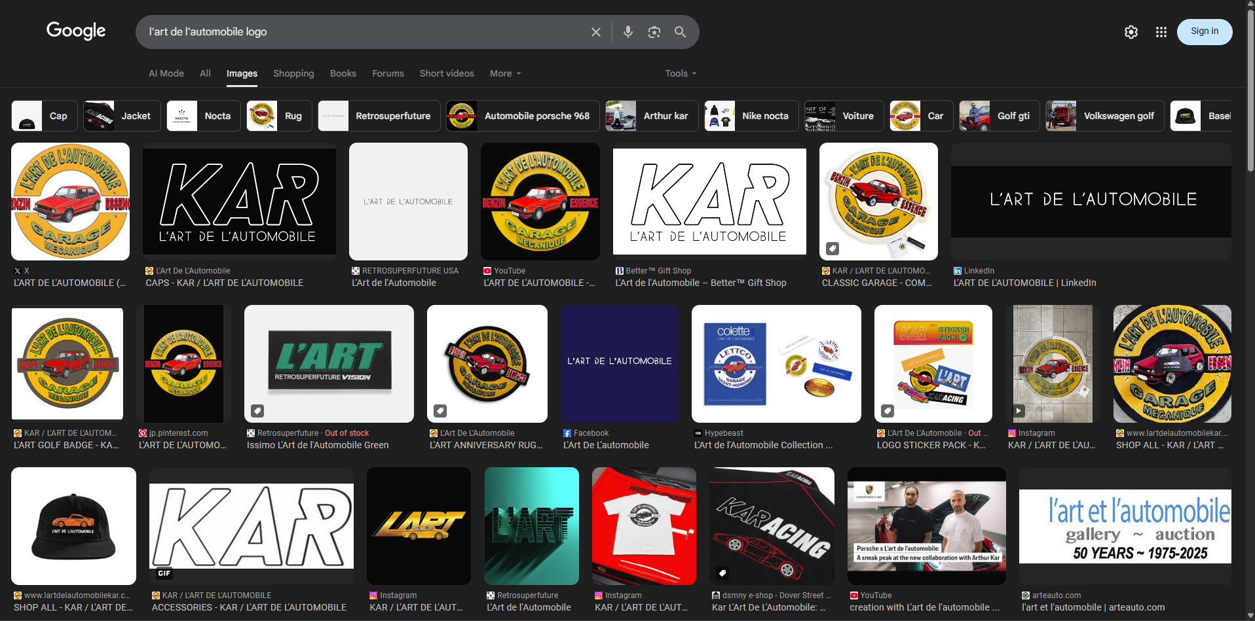Click product tag icon on sticker pack image
Viewport: 1255px width, 621px height.
pyautogui.click(x=887, y=411)
